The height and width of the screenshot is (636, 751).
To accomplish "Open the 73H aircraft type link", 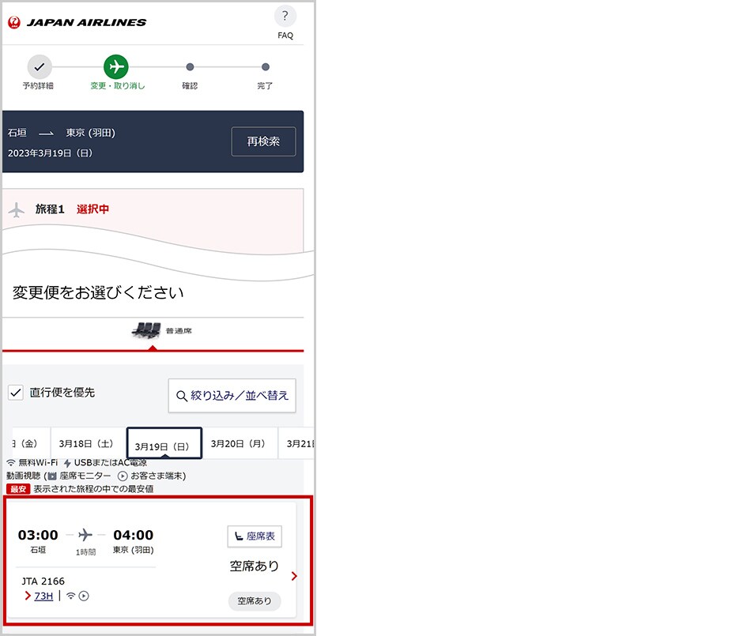I will coord(43,596).
